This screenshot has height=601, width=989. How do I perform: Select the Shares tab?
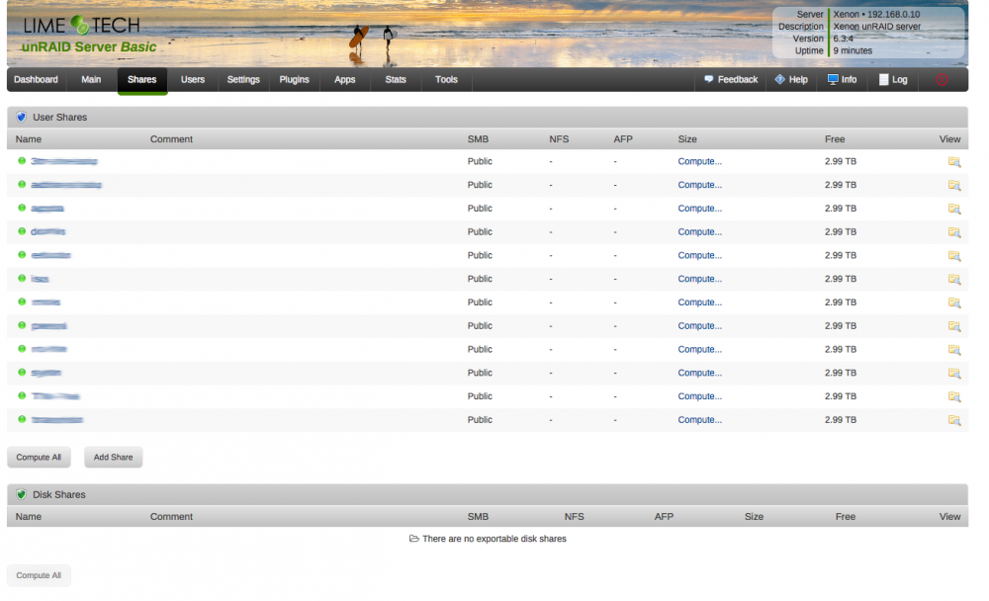pos(141,79)
